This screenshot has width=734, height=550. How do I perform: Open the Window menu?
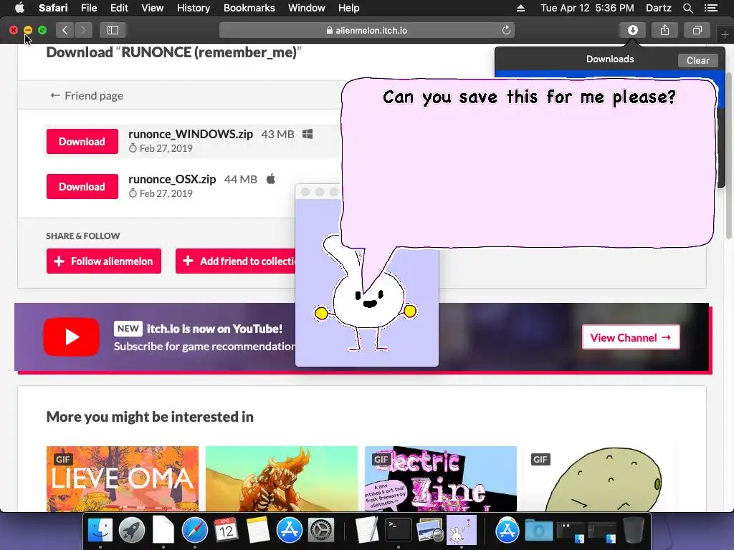[x=306, y=8]
